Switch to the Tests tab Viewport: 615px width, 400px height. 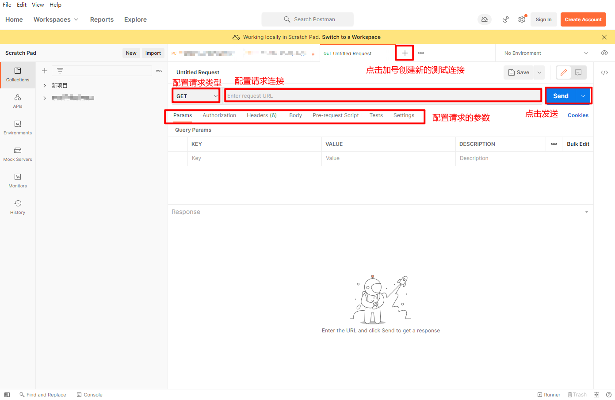pyautogui.click(x=376, y=115)
